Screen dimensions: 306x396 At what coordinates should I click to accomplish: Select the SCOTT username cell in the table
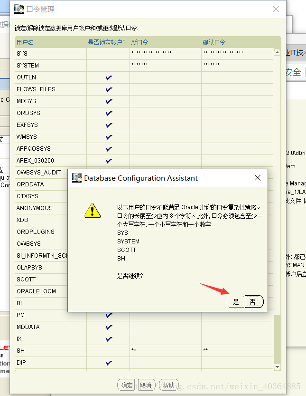[41, 280]
